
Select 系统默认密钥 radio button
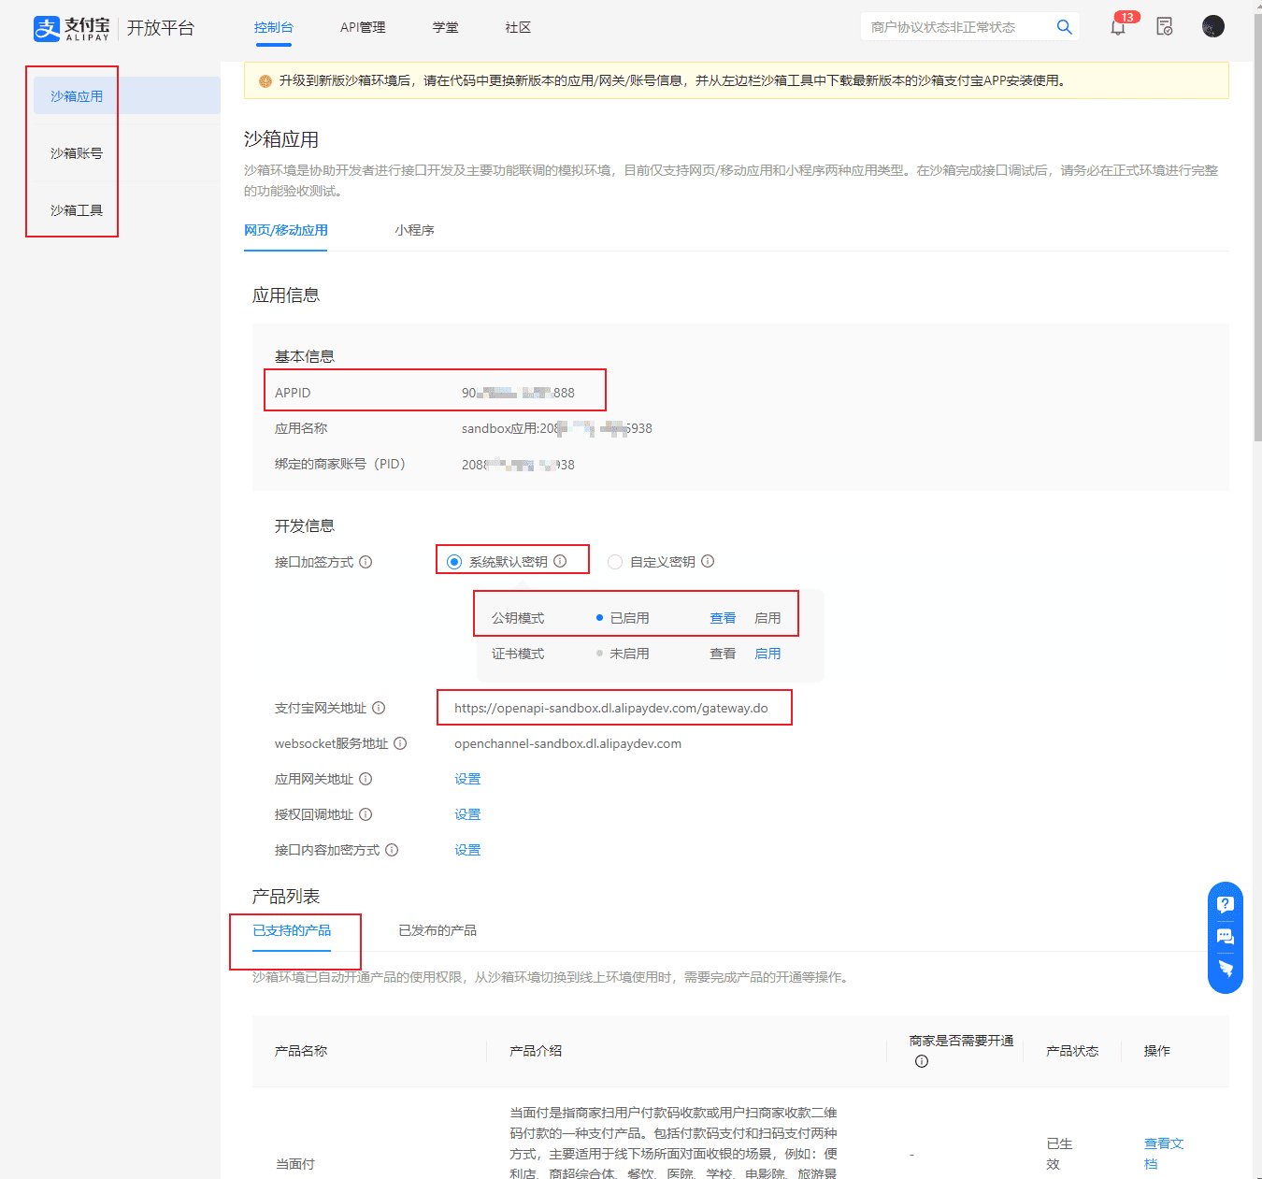click(454, 562)
